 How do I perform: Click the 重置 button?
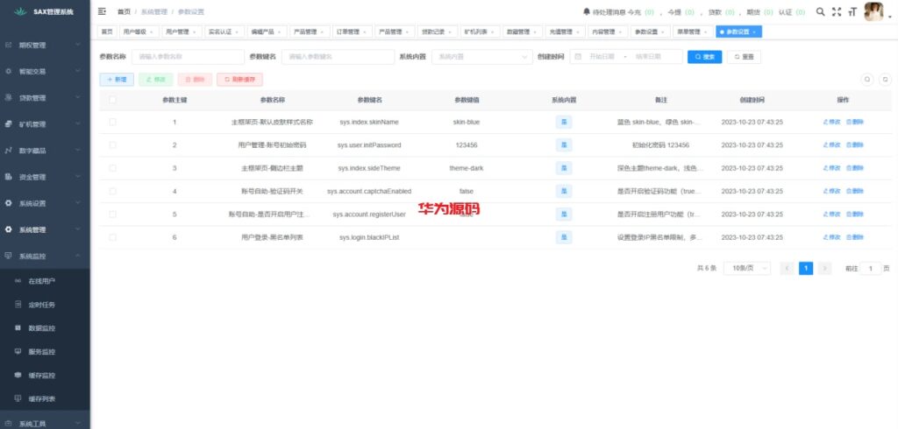(744, 57)
